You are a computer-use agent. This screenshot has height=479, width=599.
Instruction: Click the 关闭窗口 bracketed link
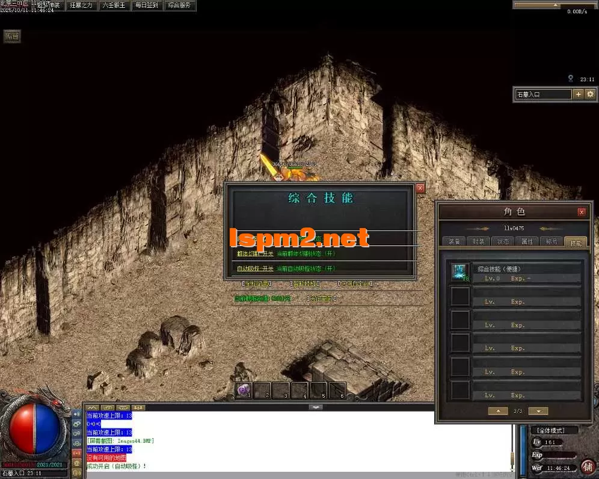[321, 298]
